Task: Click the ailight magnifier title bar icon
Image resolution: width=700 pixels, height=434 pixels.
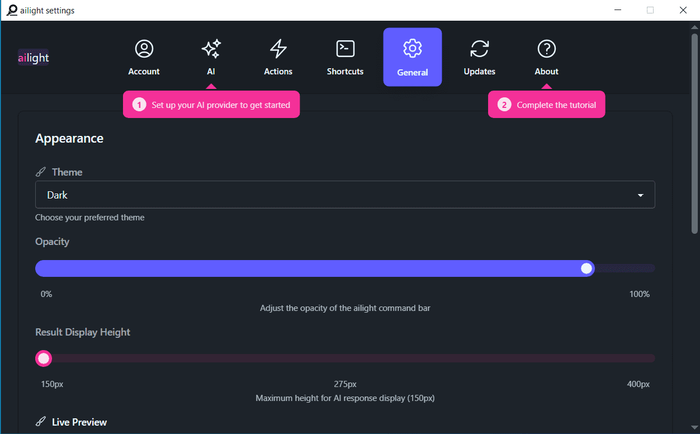Action: [x=12, y=10]
